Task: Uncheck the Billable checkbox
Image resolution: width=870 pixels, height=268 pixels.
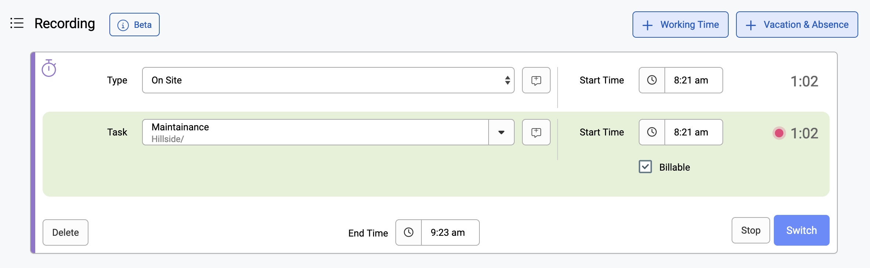Action: 645,167
